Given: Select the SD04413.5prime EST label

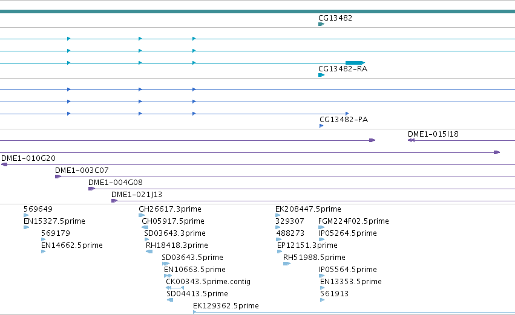Looking at the screenshot, I should click(197, 294).
